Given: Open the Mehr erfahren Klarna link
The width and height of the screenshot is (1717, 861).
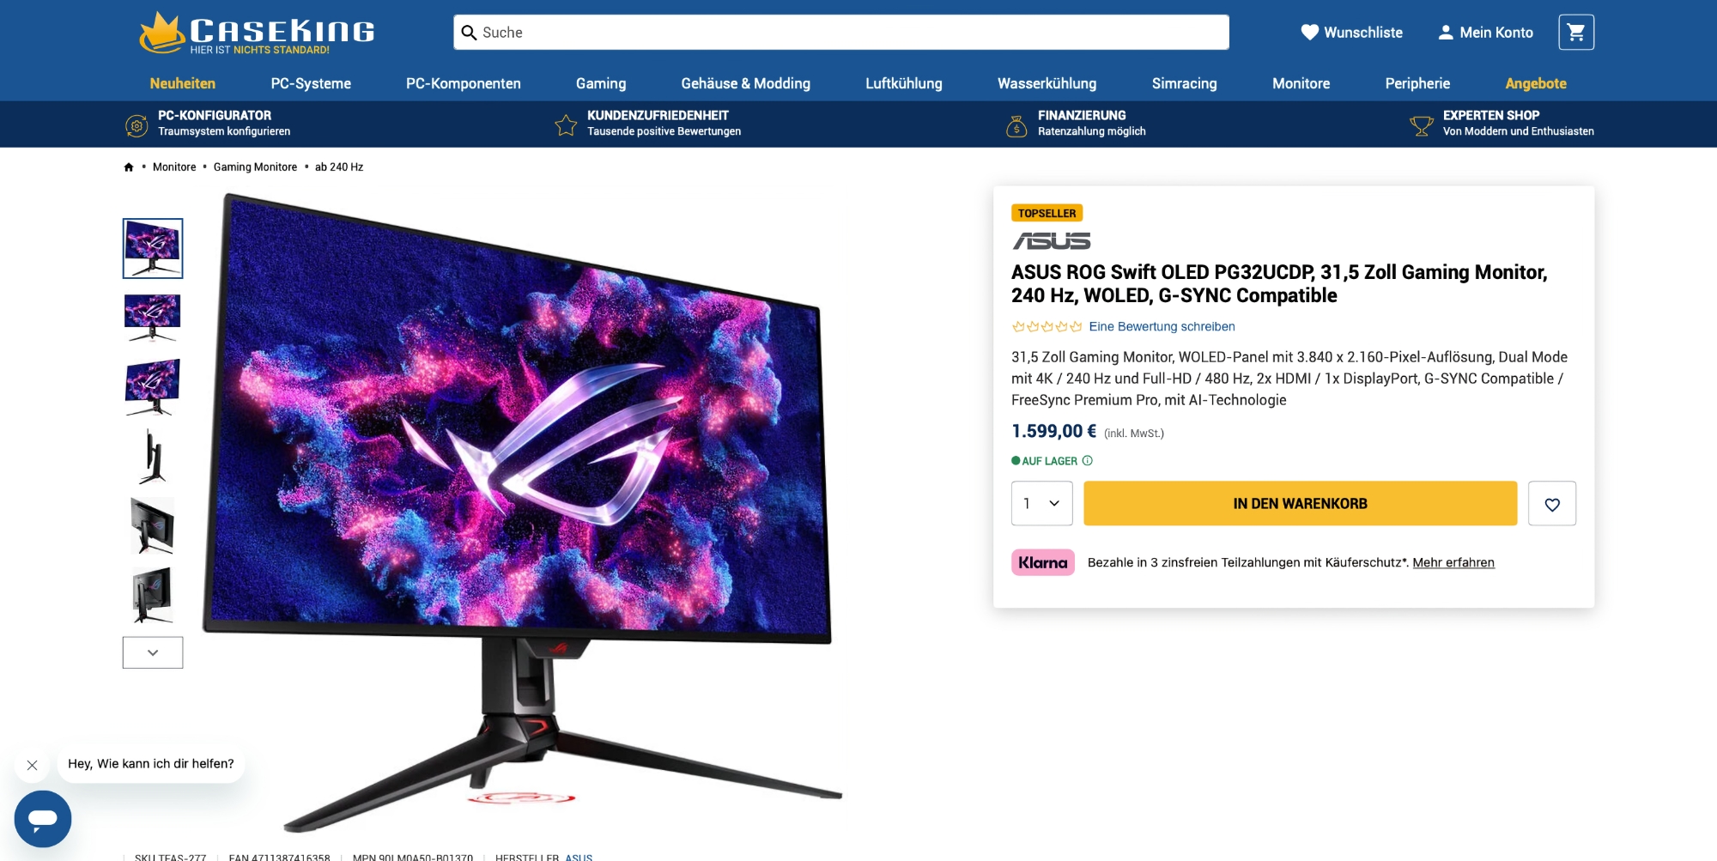Looking at the screenshot, I should (x=1453, y=563).
